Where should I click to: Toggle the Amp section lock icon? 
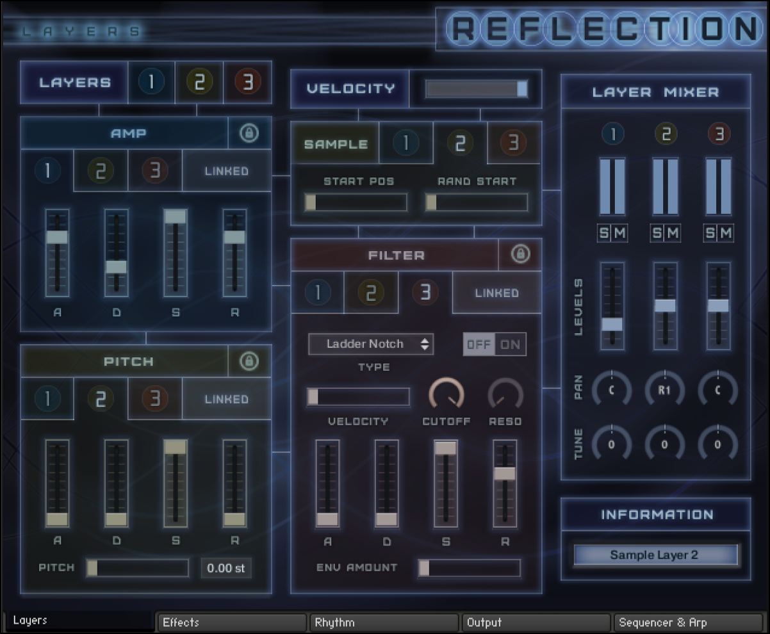coord(249,133)
